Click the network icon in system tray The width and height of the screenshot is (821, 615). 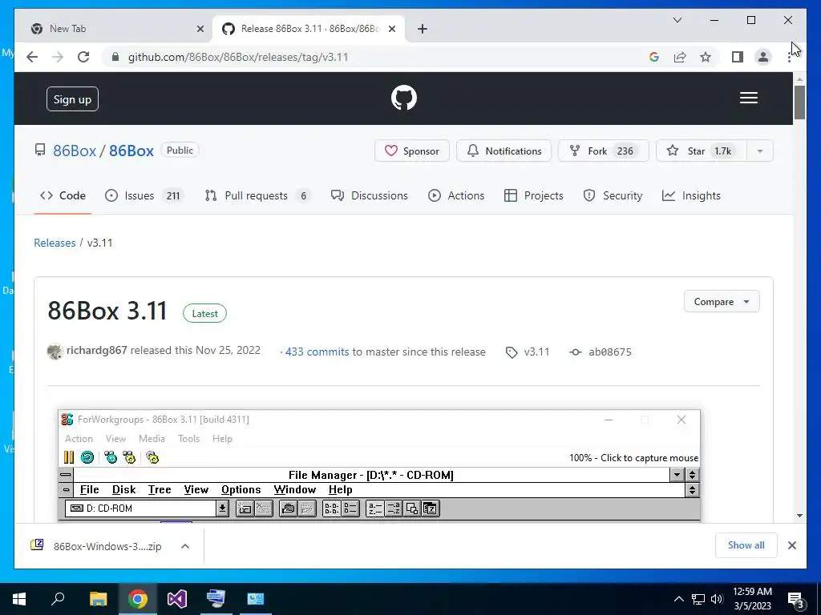pos(698,599)
